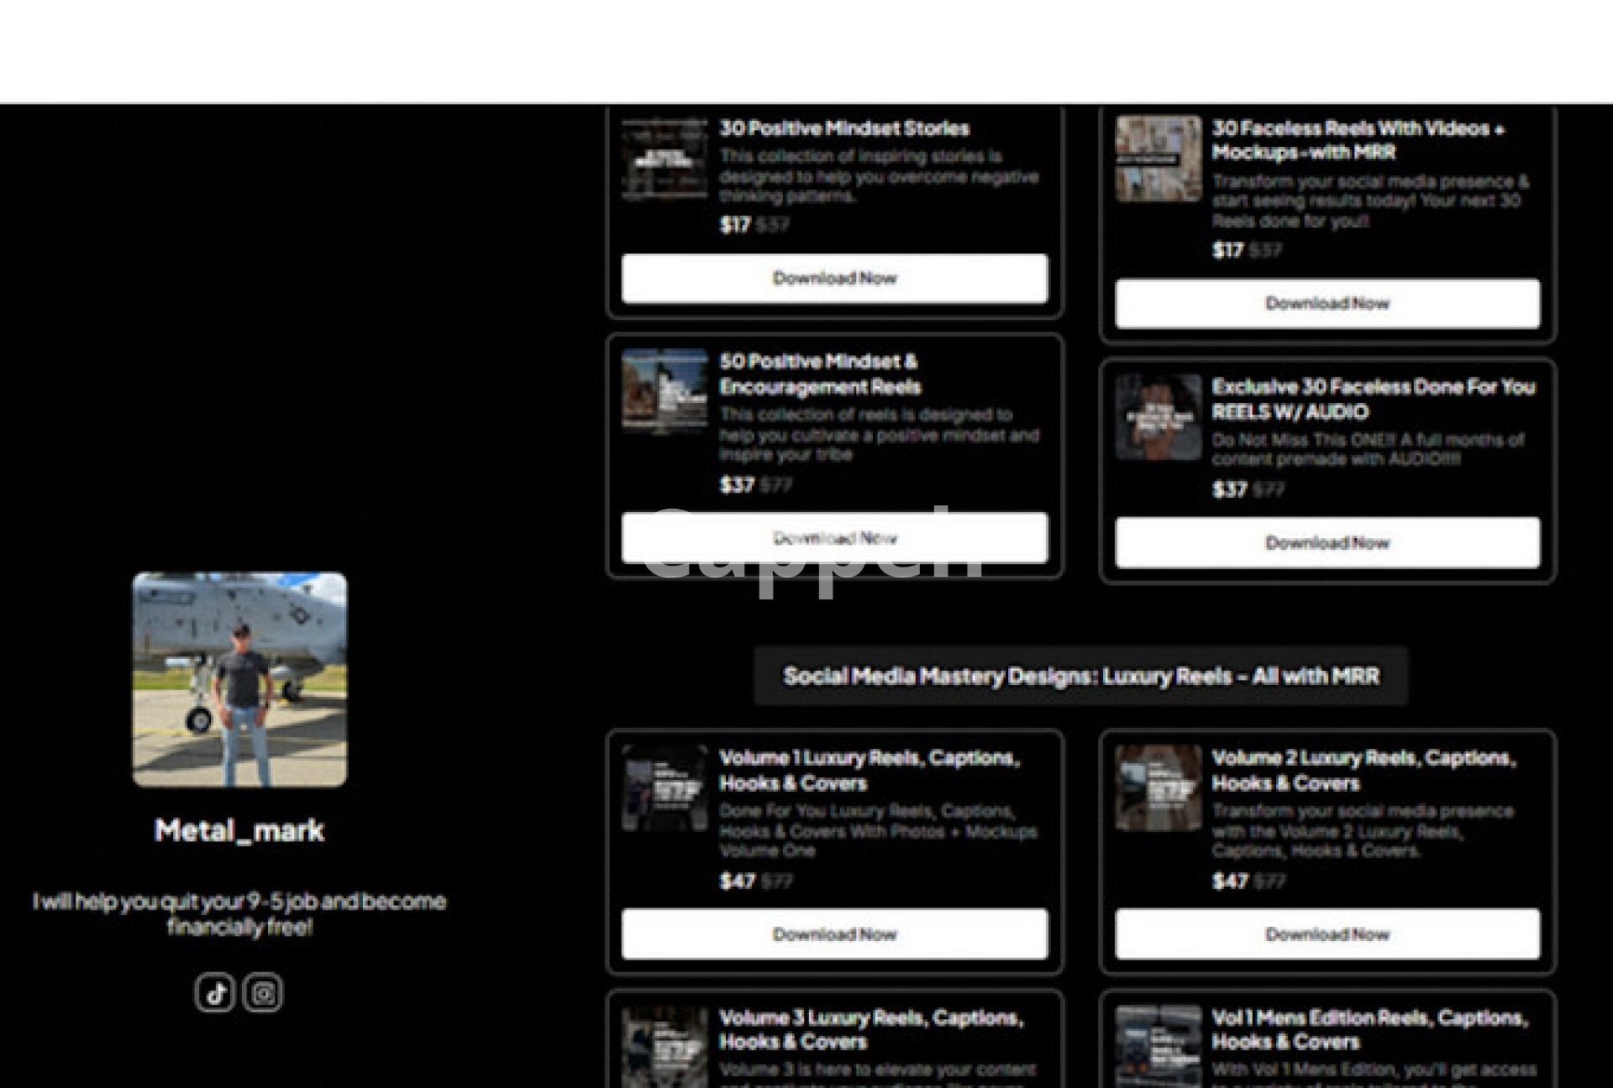Click the Vol 1 Mens Edition thumbnail
This screenshot has width=1613, height=1088.
pyautogui.click(x=1158, y=1046)
